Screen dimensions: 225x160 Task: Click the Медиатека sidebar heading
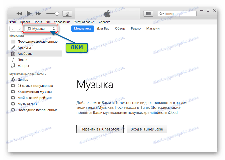pos(17,36)
